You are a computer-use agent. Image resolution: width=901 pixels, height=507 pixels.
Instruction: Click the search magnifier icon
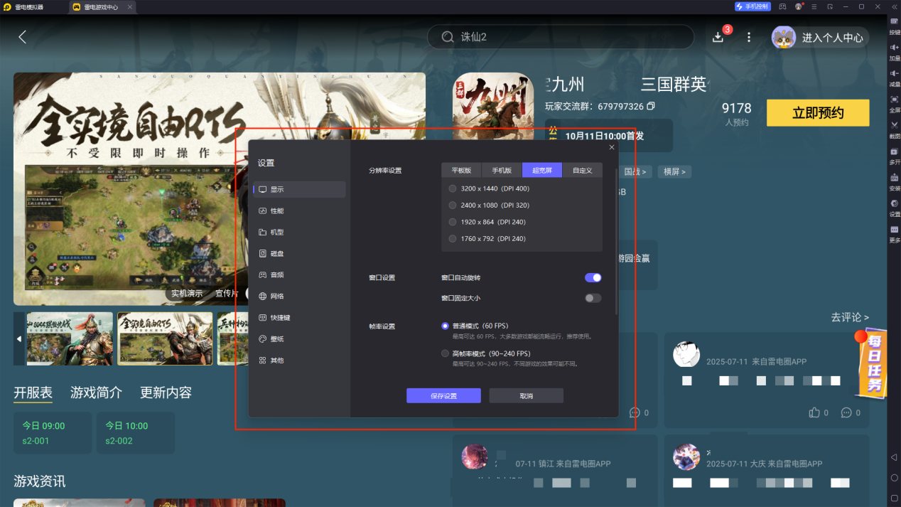447,37
